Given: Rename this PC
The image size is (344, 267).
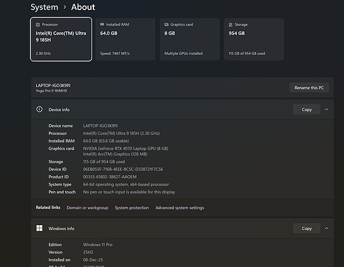Looking at the screenshot, I should [309, 88].
